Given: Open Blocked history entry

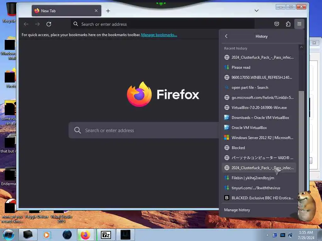Looking at the screenshot, I should click(259, 148).
